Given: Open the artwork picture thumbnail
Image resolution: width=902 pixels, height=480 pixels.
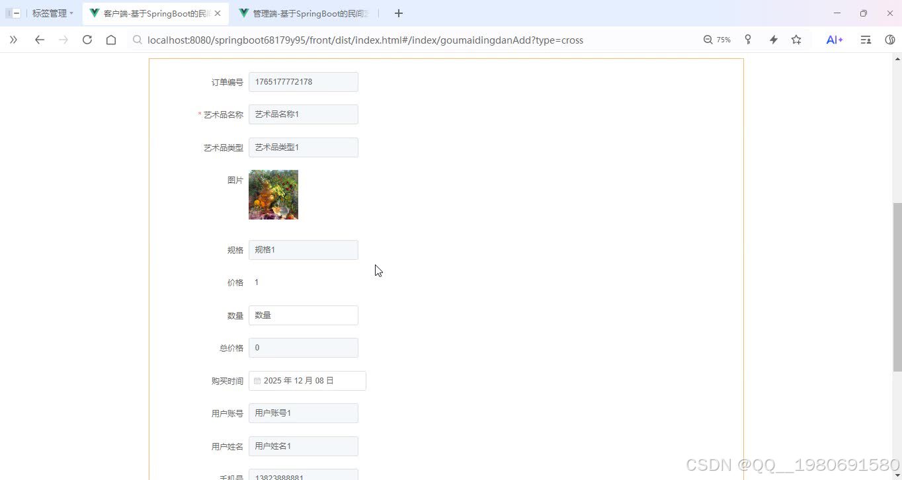Looking at the screenshot, I should (273, 194).
